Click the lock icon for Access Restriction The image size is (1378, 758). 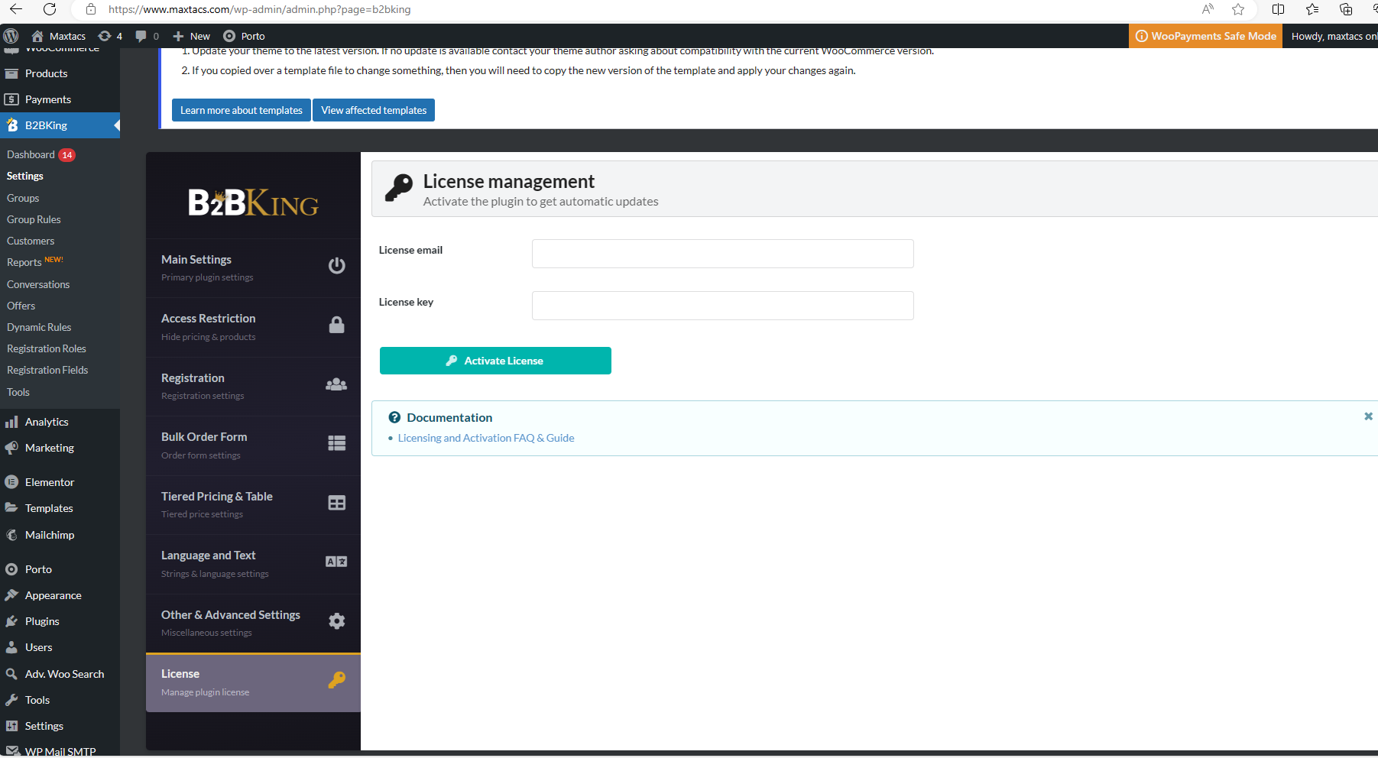click(x=336, y=325)
